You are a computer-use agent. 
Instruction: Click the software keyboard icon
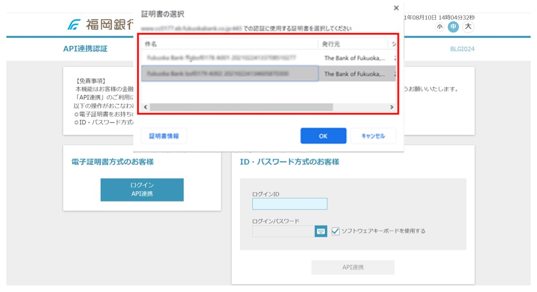(x=321, y=231)
